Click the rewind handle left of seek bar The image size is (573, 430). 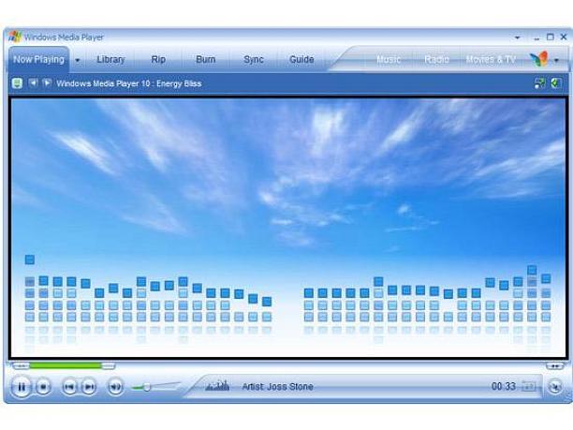point(21,365)
